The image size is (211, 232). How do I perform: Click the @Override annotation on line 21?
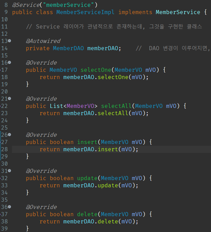tap(41, 99)
